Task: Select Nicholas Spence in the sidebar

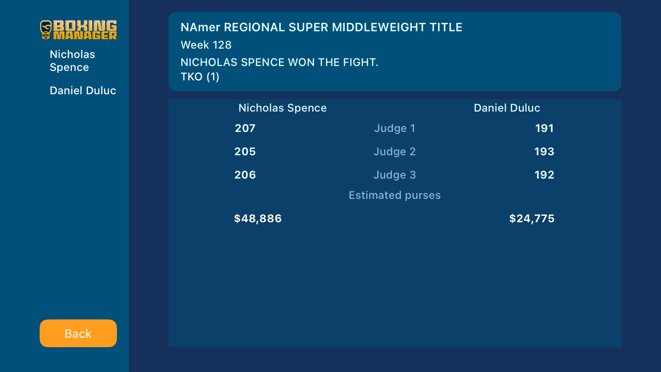Action: tap(72, 61)
